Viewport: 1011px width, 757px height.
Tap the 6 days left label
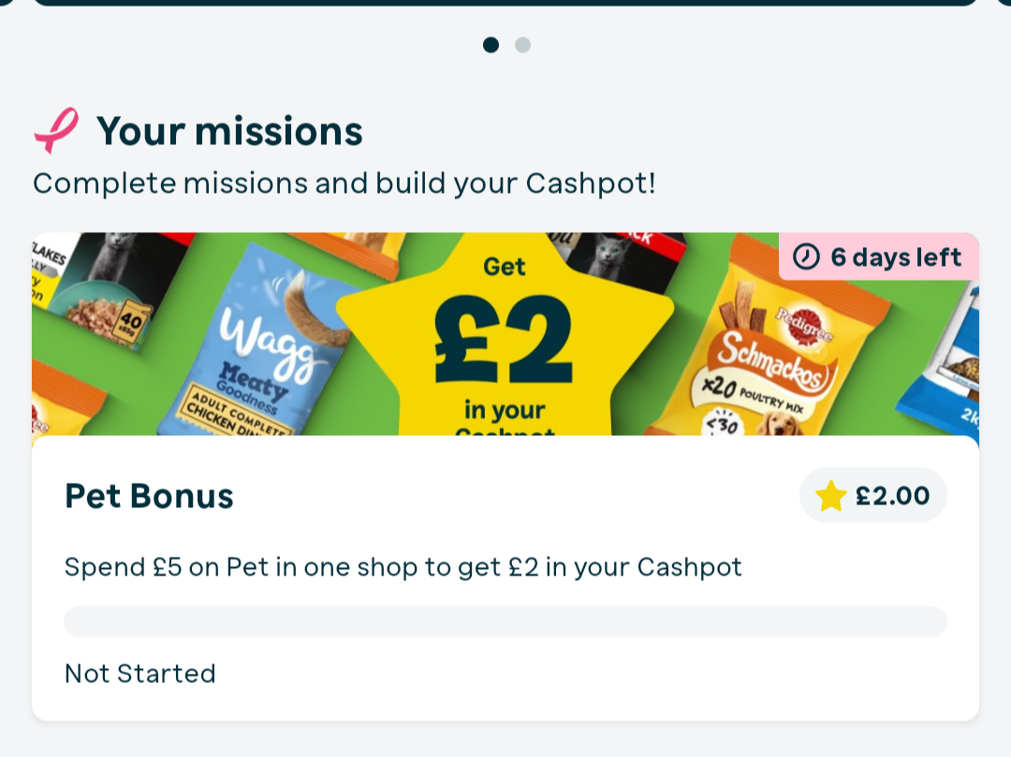pos(896,256)
